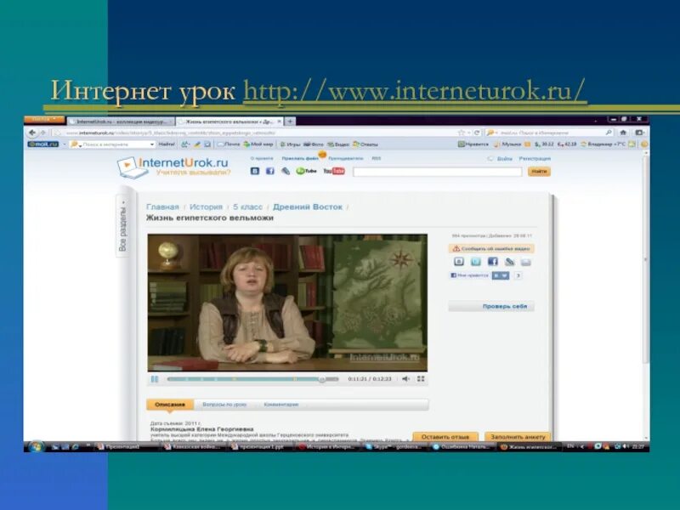Toggle video fullscreen mode
Viewport: 680px width, 510px height.
[421, 378]
